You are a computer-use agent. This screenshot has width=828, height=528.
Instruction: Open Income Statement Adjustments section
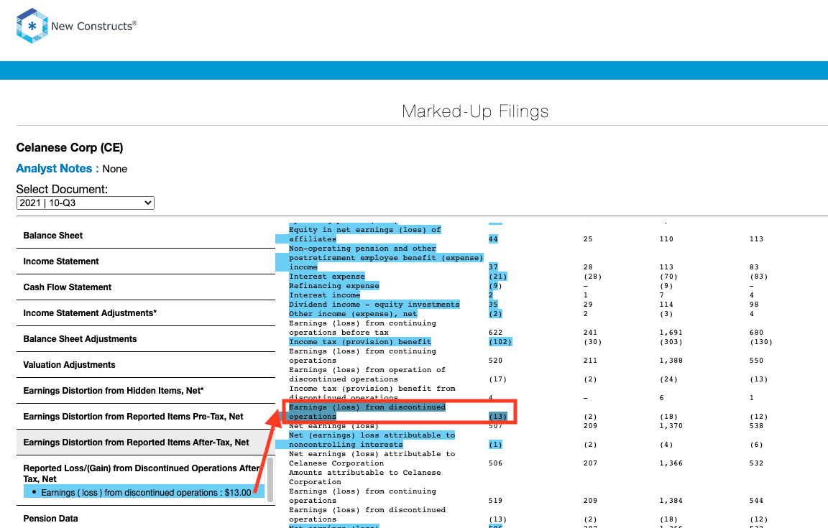146,313
